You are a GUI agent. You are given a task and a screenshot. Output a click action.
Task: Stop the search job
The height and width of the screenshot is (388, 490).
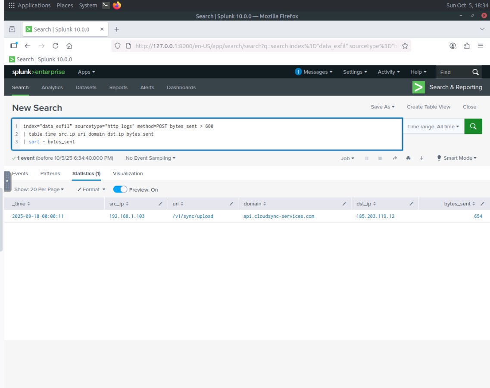click(x=380, y=158)
